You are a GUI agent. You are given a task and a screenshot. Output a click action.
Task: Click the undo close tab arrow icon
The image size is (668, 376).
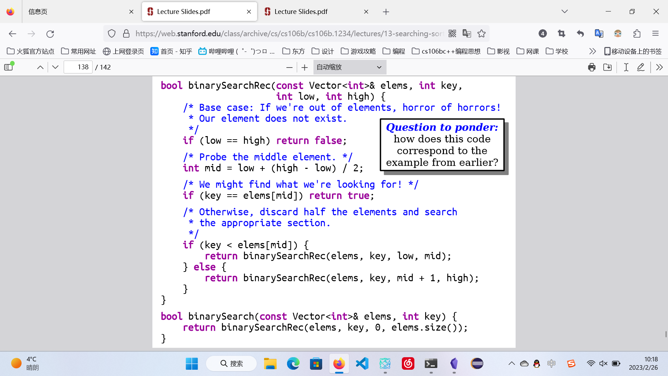pos(580,33)
